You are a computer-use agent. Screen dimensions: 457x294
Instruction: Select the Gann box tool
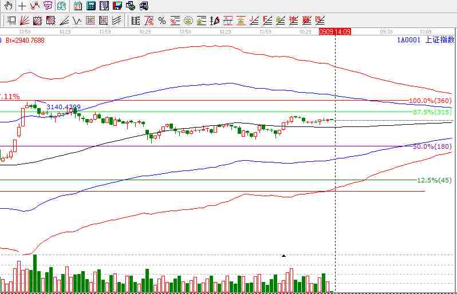[x=38, y=21]
